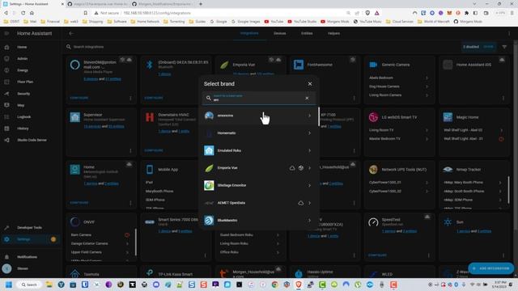Select the Emulated Roku brand

click(x=258, y=150)
